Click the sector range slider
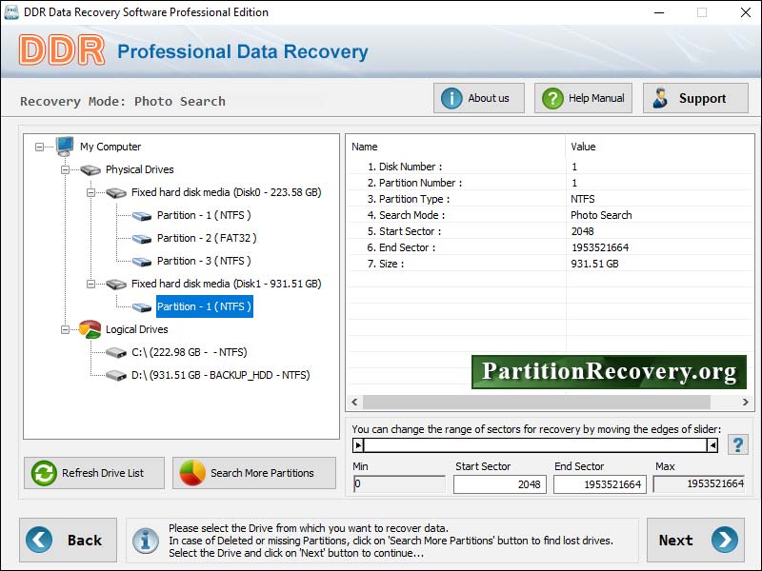 pyautogui.click(x=533, y=443)
